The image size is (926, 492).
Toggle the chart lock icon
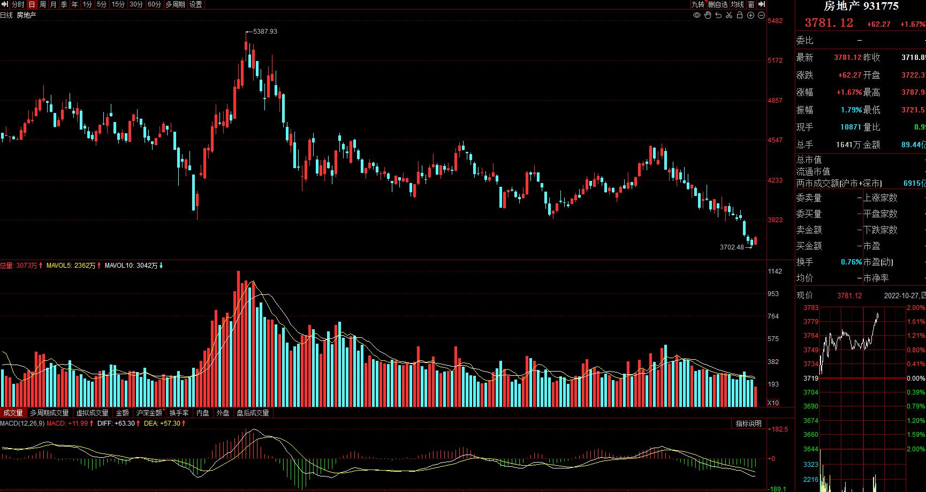(x=740, y=16)
